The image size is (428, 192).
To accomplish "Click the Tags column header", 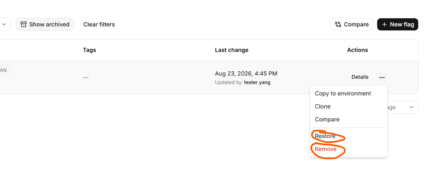I will click(x=90, y=50).
